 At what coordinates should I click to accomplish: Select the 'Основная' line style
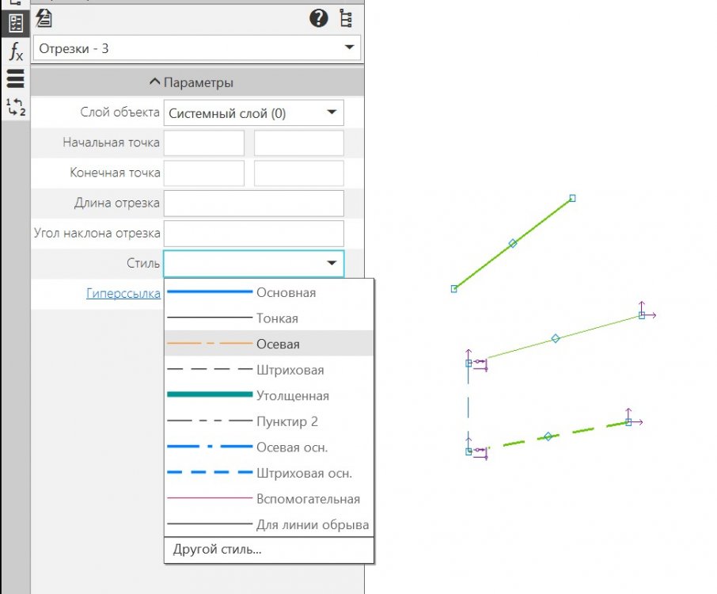tap(269, 292)
